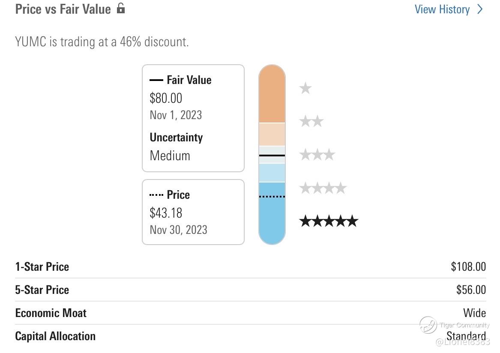Click the Economic Moat row label
The height and width of the screenshot is (353, 500).
pyautogui.click(x=51, y=313)
